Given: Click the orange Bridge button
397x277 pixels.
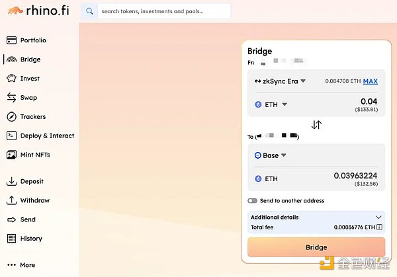Looking at the screenshot, I should tap(316, 247).
